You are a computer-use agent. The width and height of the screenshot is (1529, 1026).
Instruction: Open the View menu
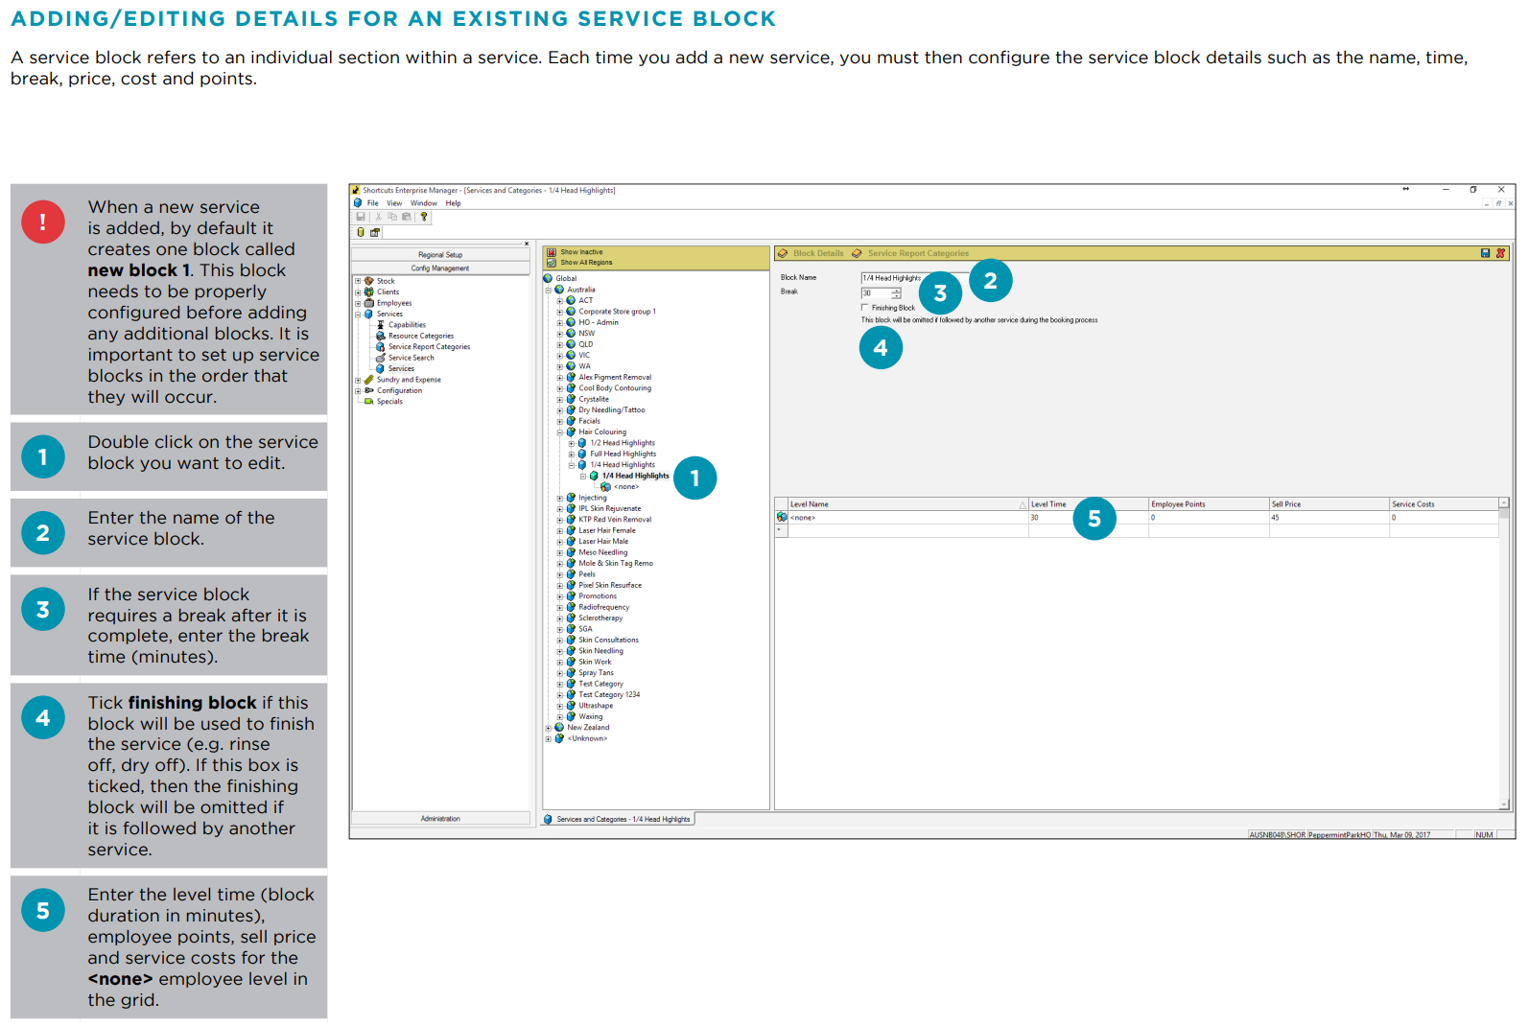394,203
